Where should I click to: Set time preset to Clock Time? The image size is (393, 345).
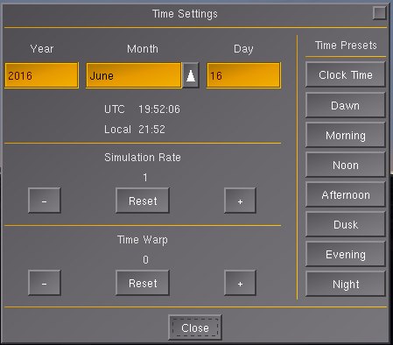[346, 74]
